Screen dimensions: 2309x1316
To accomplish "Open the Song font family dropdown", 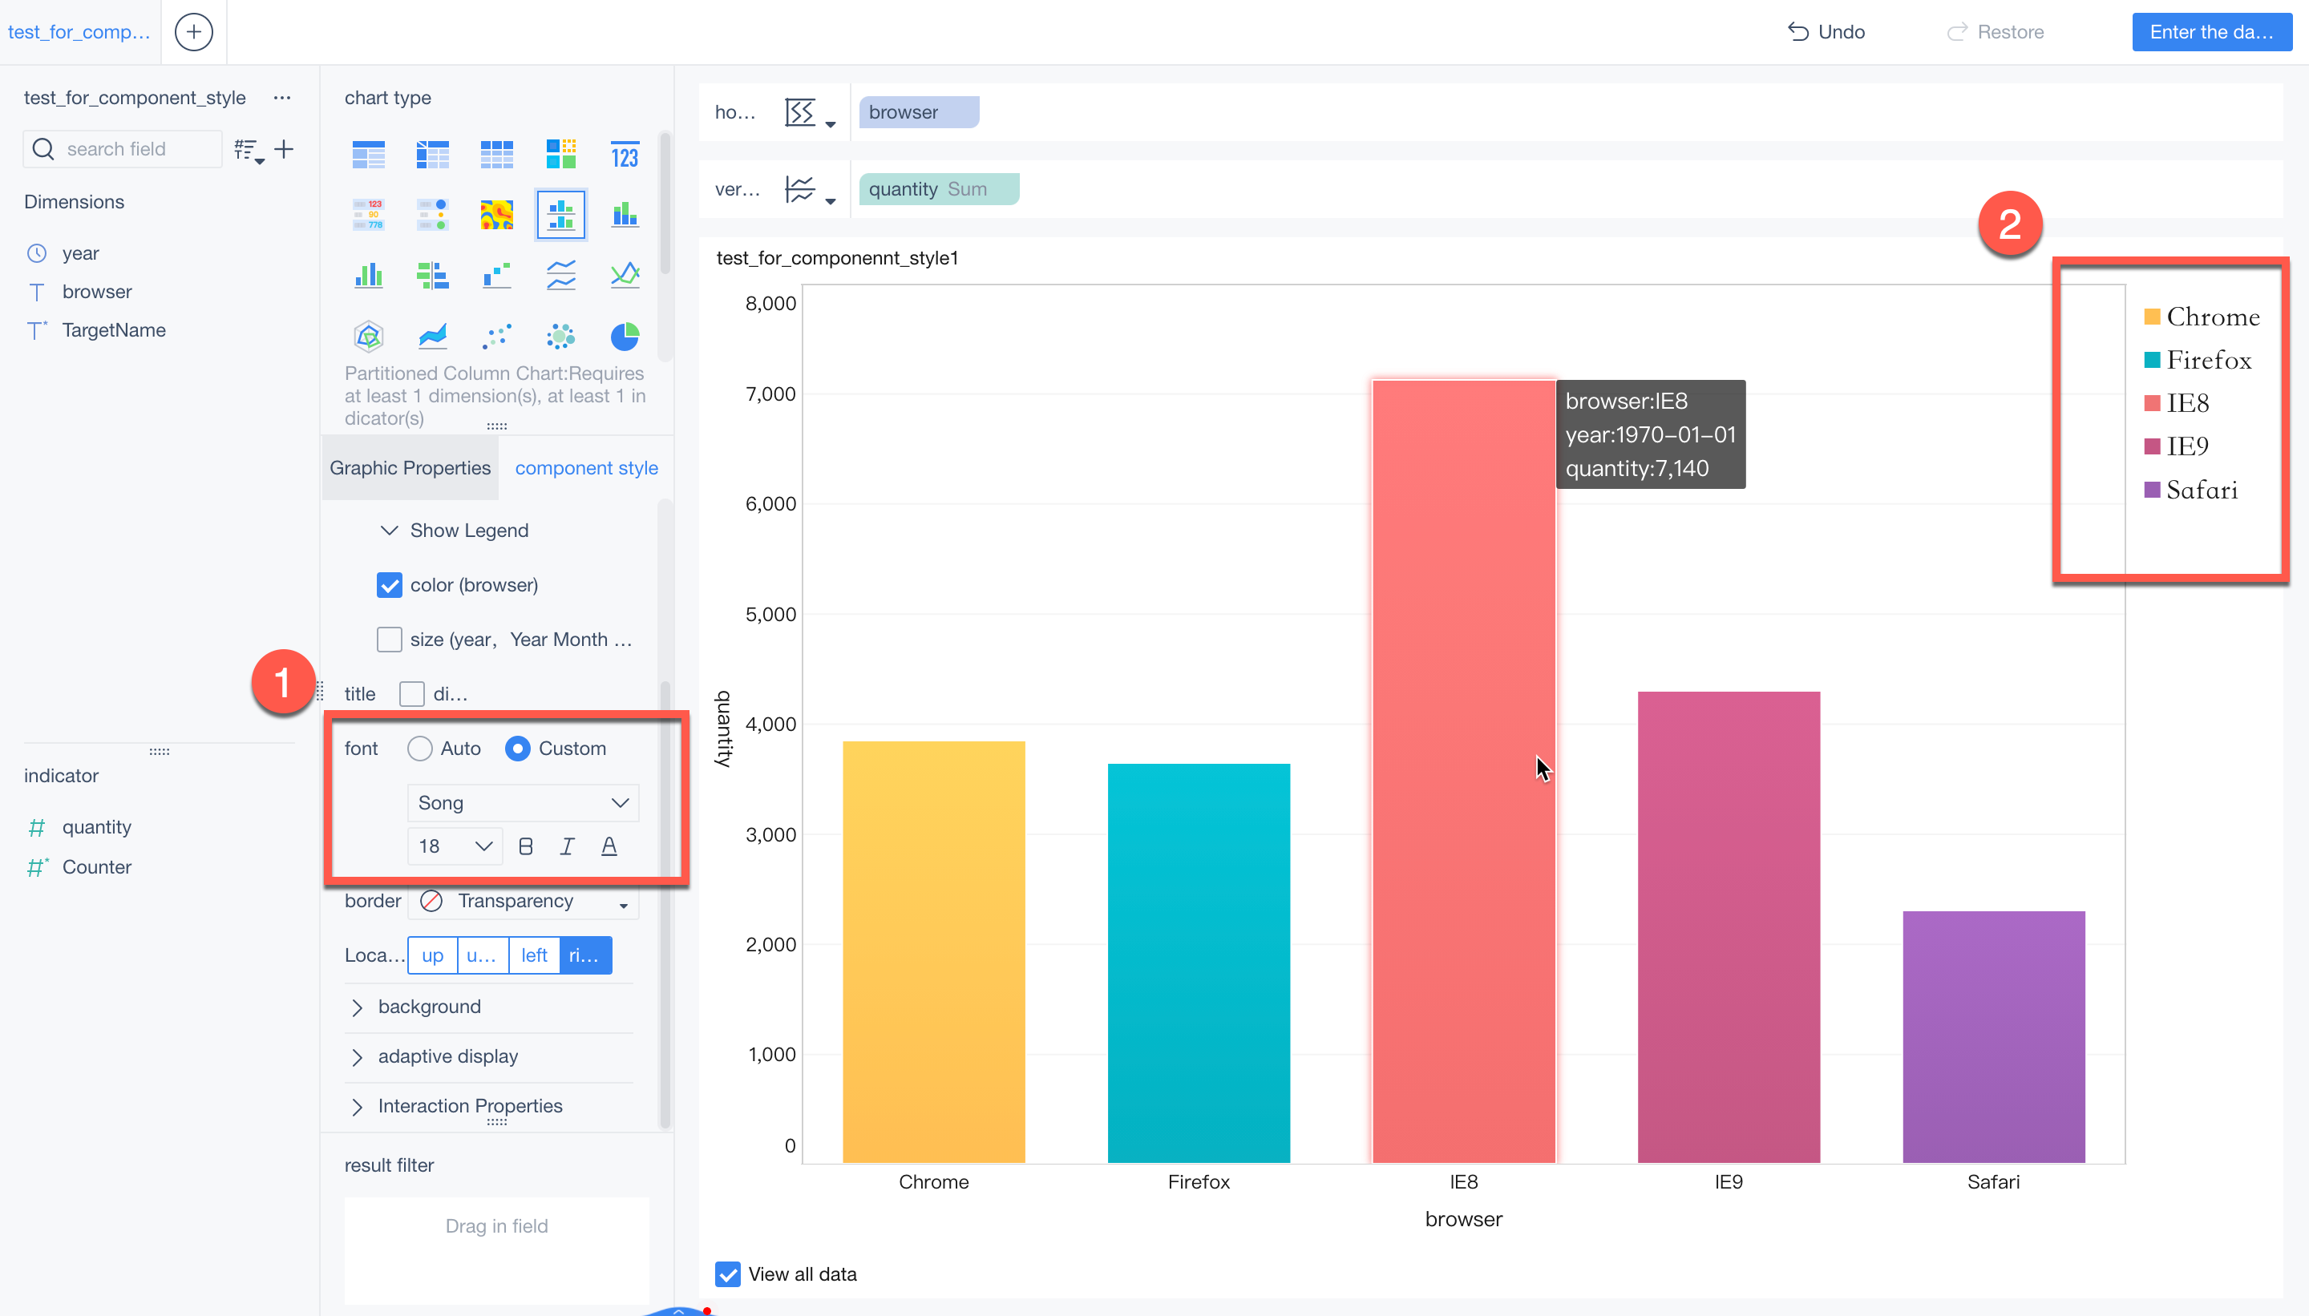I will [x=523, y=802].
